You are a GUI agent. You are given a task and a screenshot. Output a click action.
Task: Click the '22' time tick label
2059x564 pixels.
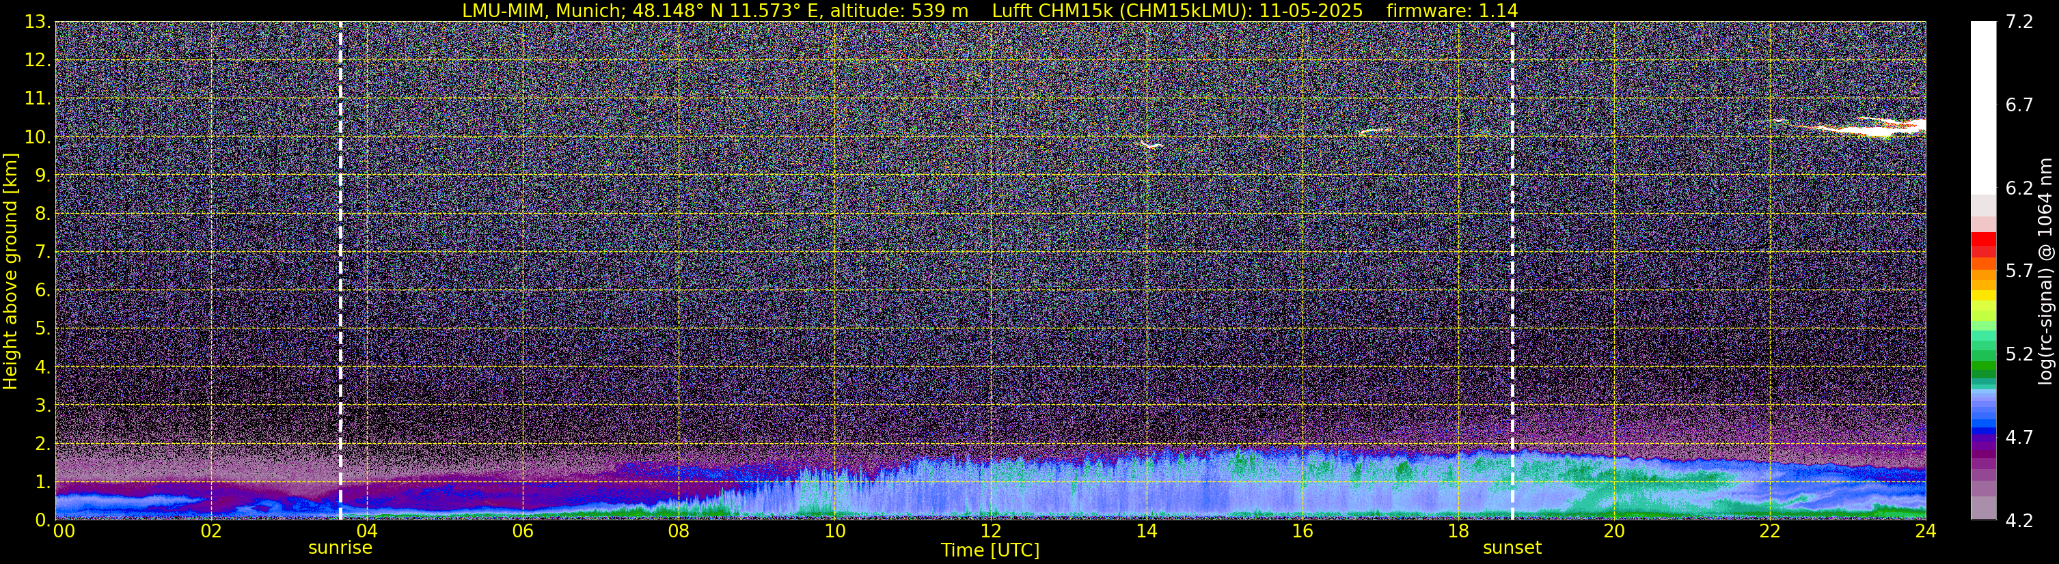point(1770,531)
